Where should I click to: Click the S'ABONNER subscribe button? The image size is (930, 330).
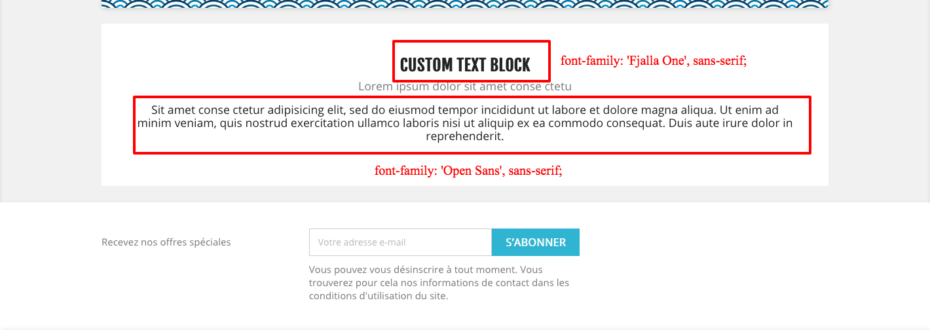pos(535,242)
